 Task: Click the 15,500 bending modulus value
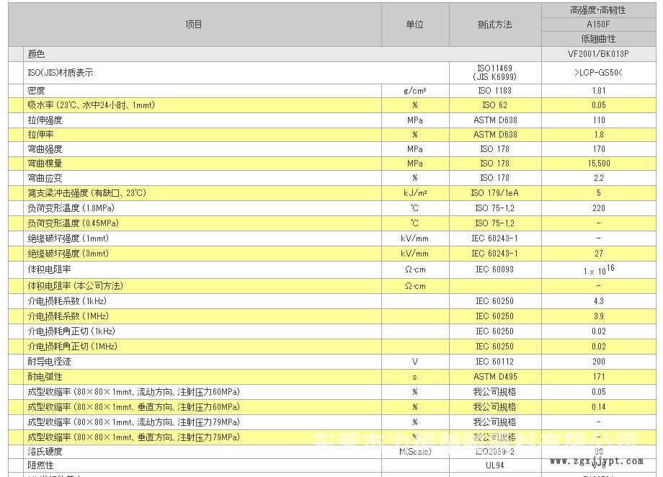tap(598, 164)
